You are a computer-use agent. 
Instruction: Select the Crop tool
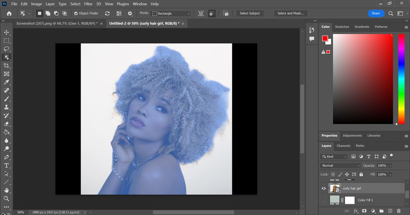[6, 66]
